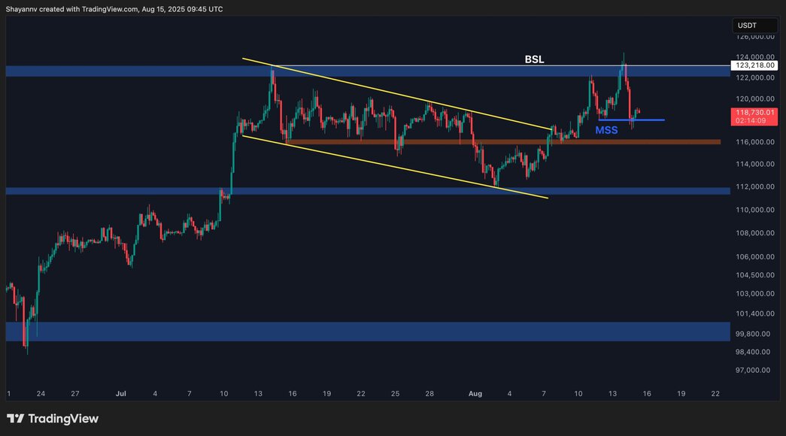Viewport: 786px width, 436px height.
Task: Select the red 118,730.01 last price label
Action: (x=755, y=113)
